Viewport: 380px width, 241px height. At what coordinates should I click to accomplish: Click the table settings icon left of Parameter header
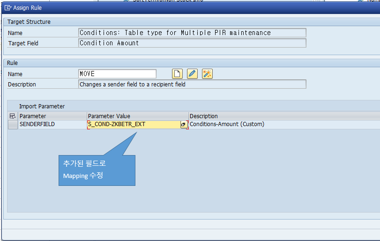pos(13,116)
